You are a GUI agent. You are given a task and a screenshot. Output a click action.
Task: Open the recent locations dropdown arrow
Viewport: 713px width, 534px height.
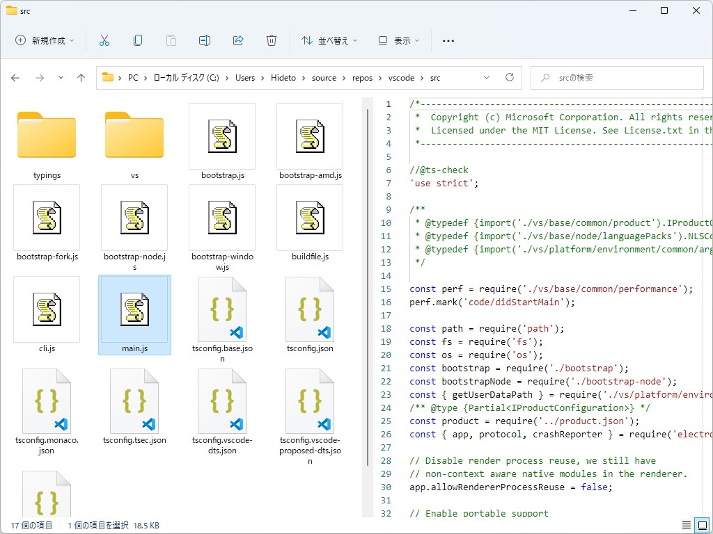click(x=61, y=78)
